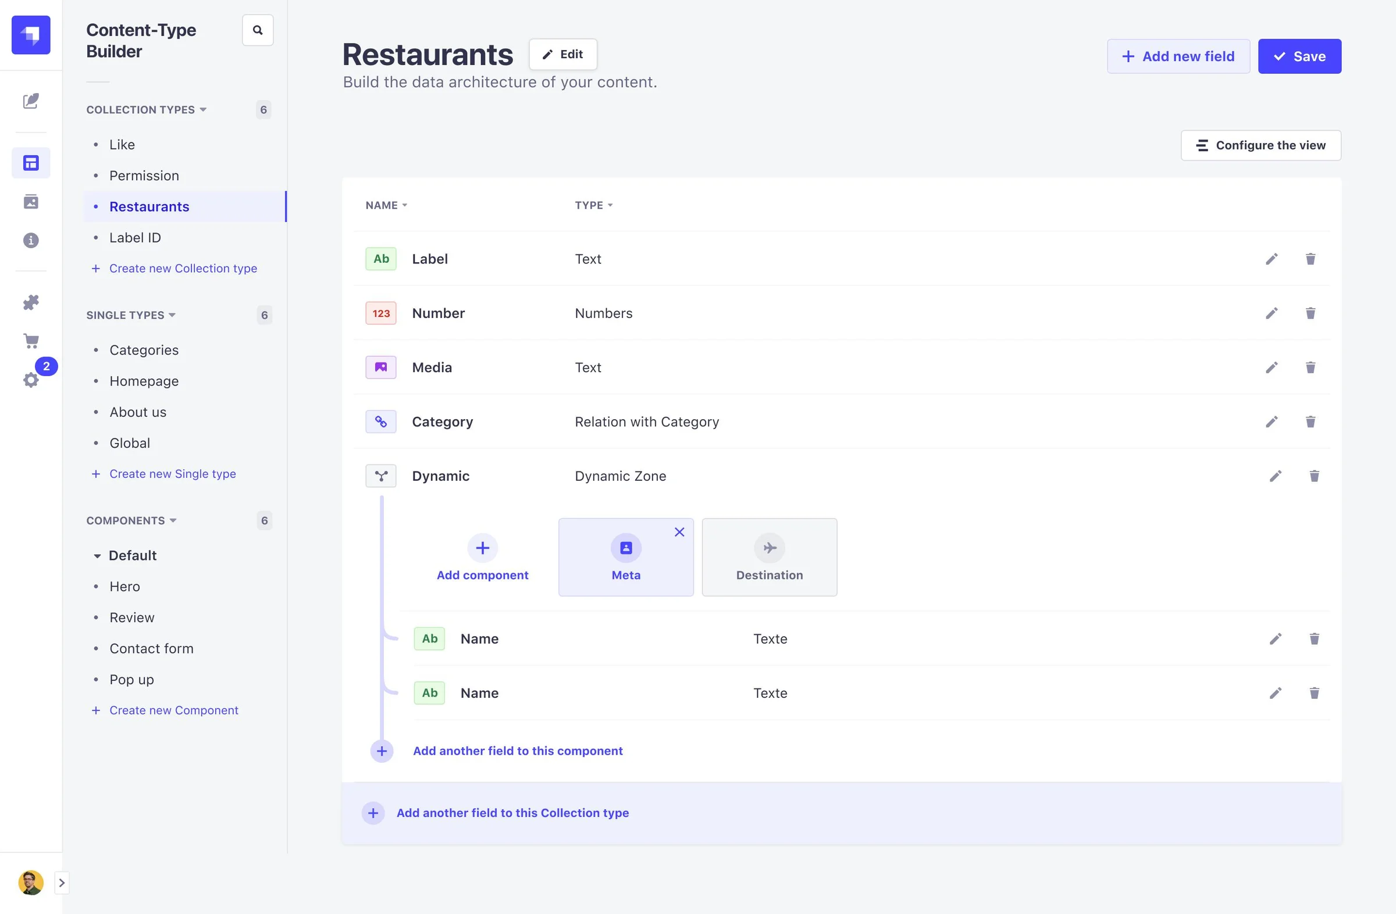Edit the first Name Texte field
Image resolution: width=1396 pixels, height=914 pixels.
point(1275,639)
